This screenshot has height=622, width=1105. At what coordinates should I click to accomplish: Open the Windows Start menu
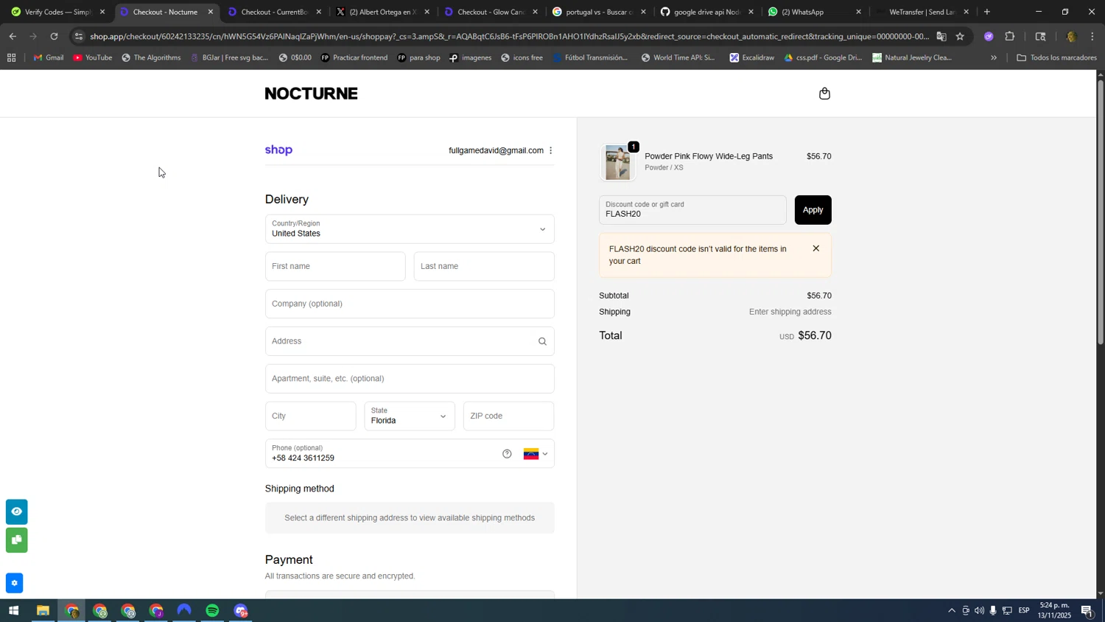[x=13, y=611]
